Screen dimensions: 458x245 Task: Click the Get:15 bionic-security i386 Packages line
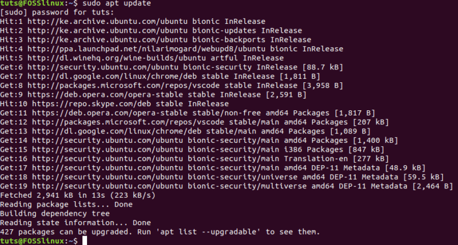tap(192, 149)
